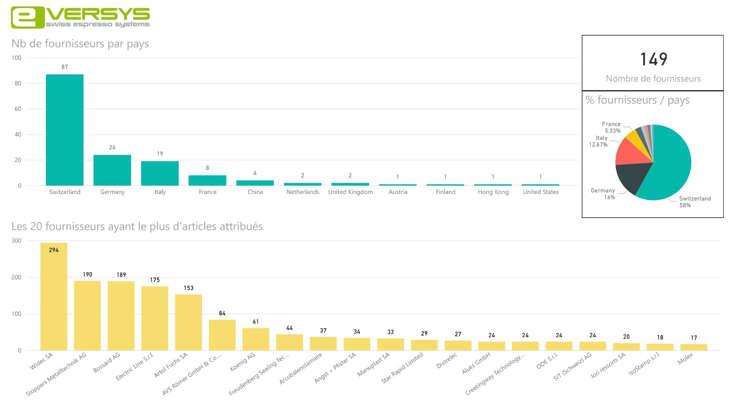The width and height of the screenshot is (732, 406).
Task: Select the Stoppani Metalltechnik bar showing 190
Action: tap(87, 316)
